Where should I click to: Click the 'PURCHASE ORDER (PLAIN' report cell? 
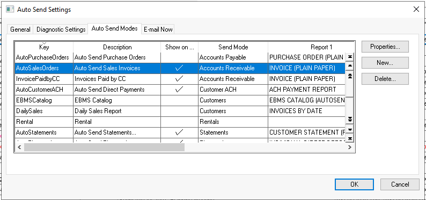coord(307,57)
